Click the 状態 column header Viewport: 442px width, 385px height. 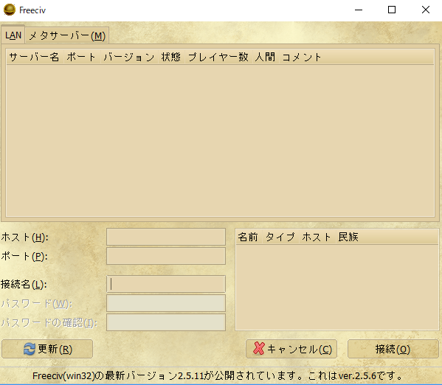(171, 58)
